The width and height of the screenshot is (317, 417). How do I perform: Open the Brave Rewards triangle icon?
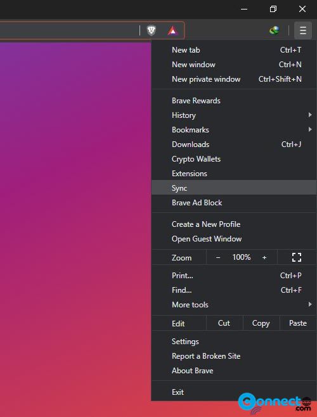(172, 30)
